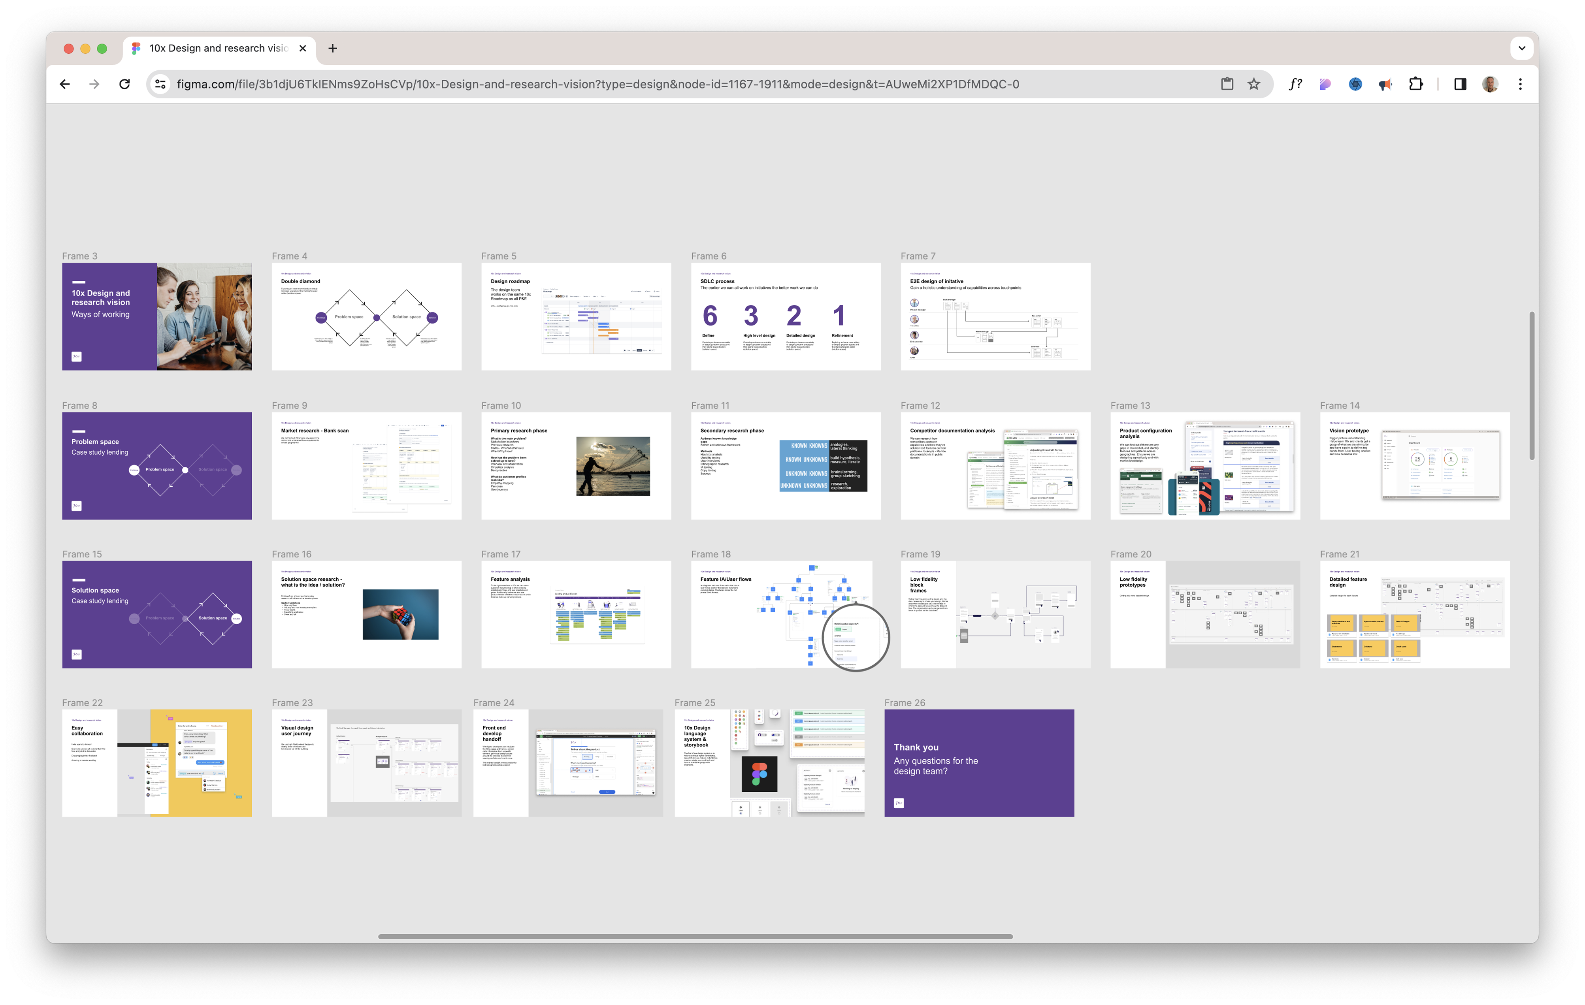Click the vertical scrollbar thumb
The image size is (1585, 1005).
pos(1532,386)
